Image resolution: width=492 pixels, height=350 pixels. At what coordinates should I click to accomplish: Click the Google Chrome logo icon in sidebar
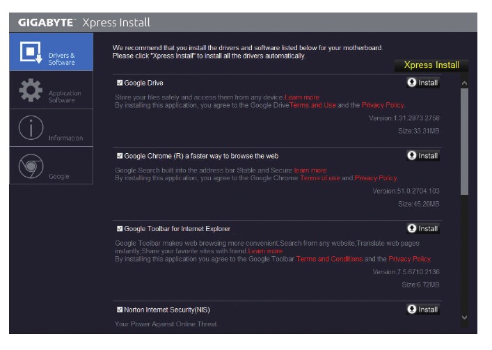pos(30,166)
